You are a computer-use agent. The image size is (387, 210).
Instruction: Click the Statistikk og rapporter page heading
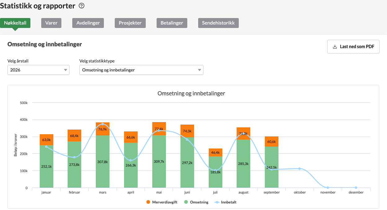pyautogui.click(x=38, y=6)
